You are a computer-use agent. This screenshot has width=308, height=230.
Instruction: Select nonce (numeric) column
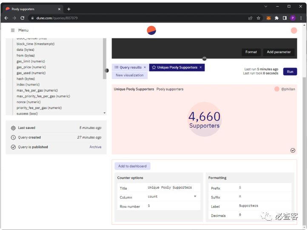(x=29, y=102)
